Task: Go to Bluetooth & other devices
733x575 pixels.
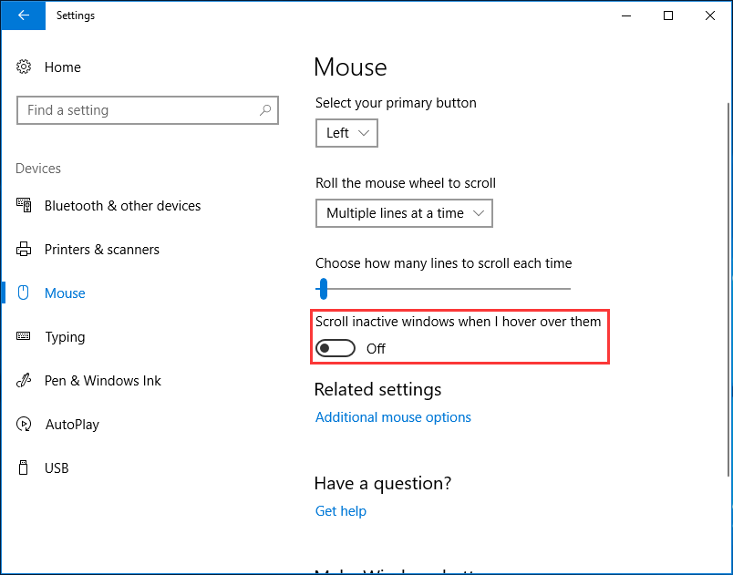Action: [122, 206]
